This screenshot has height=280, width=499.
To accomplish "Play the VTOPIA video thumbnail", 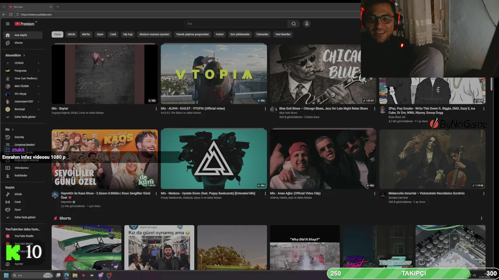I will pyautogui.click(x=214, y=74).
